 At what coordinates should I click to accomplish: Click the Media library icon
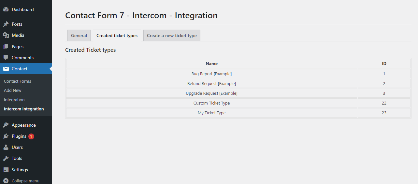pos(6,35)
